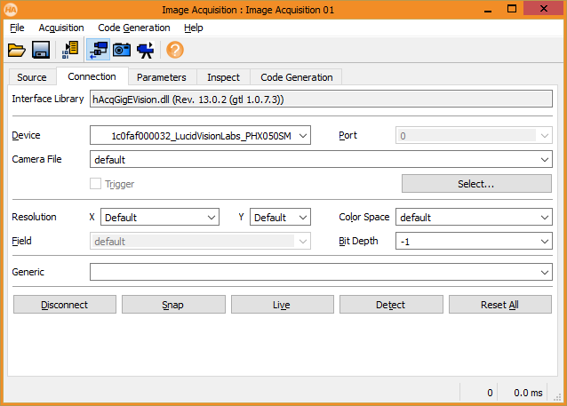Screen dimensions: 567x406
Task: Select the Connection tab
Action: [x=92, y=76]
